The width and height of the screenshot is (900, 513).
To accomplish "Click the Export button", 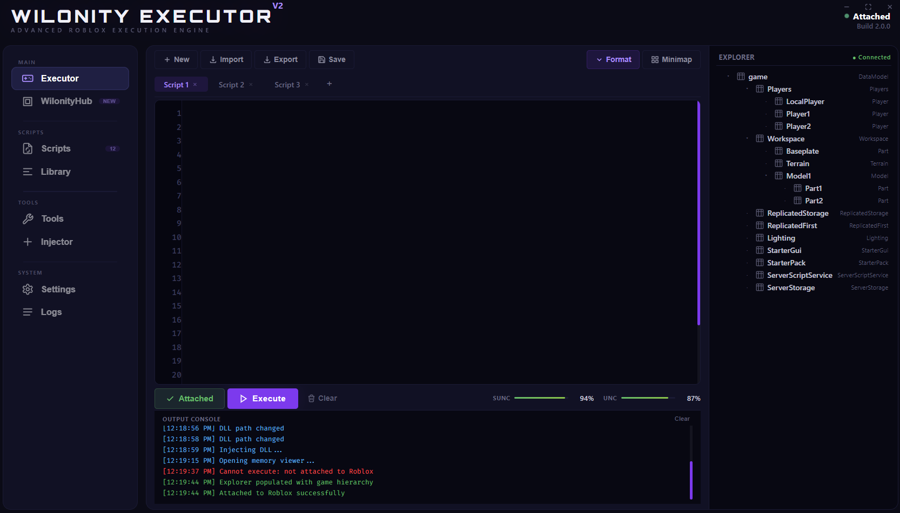I will [x=280, y=59].
